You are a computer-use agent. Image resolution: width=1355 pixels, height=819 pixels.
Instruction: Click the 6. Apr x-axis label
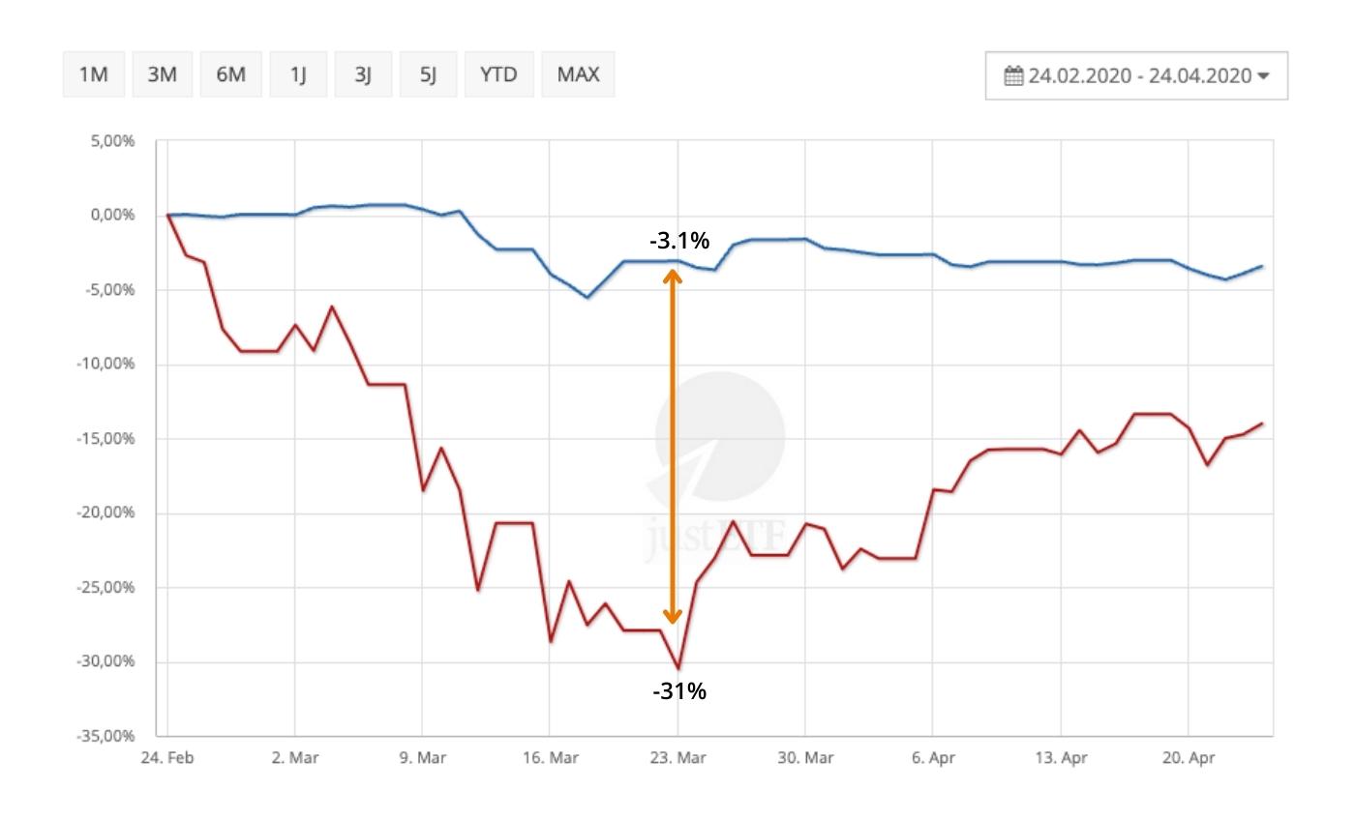(x=933, y=758)
